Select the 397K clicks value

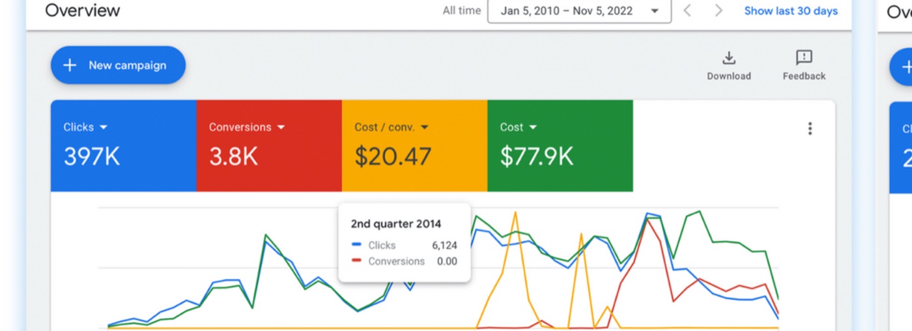click(x=92, y=156)
